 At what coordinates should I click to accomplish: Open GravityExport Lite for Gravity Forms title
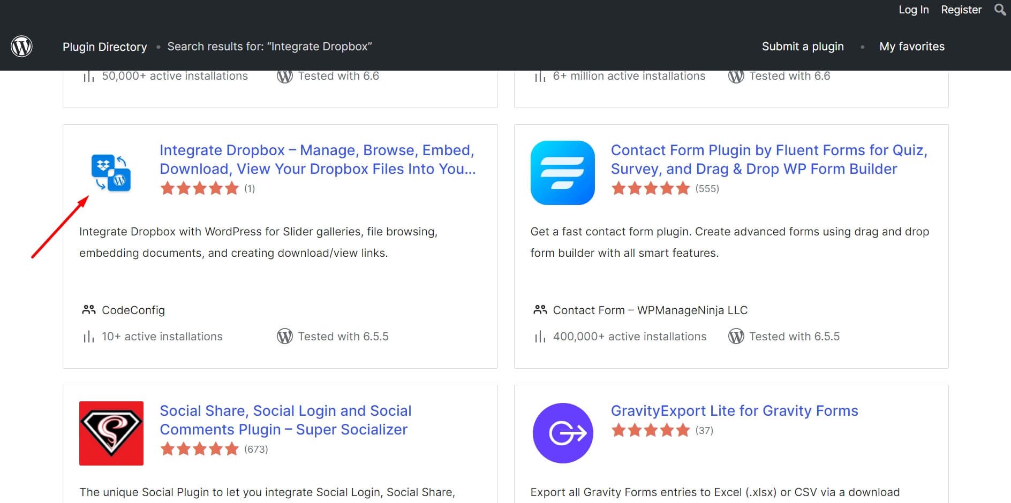(x=735, y=411)
